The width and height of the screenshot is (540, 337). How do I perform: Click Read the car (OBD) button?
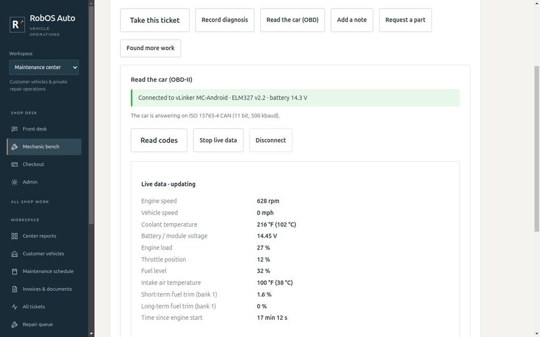click(292, 20)
